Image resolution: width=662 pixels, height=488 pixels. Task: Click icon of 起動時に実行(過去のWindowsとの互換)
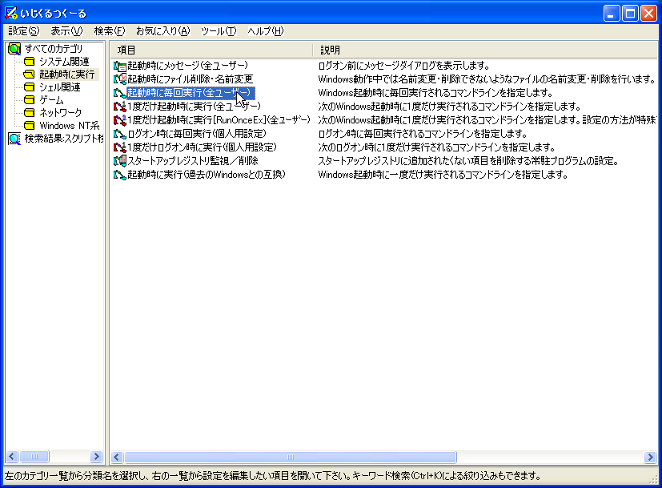click(x=120, y=175)
